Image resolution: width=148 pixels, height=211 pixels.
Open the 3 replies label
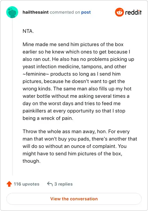63,184
